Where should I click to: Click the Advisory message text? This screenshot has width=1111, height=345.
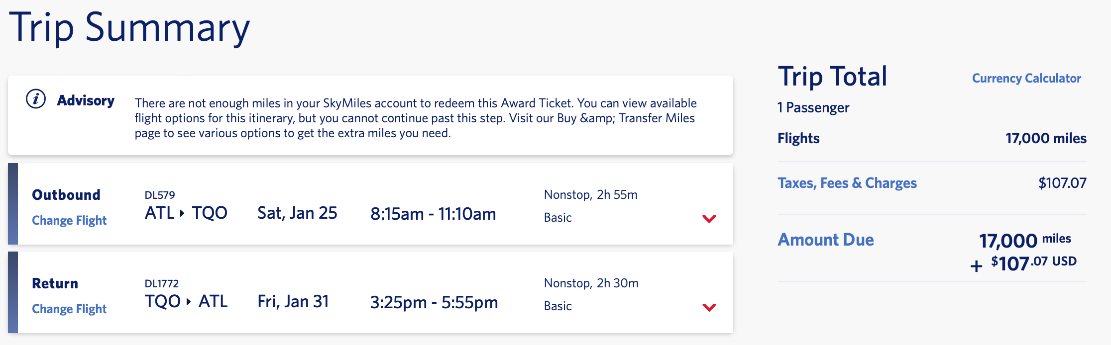[415, 118]
